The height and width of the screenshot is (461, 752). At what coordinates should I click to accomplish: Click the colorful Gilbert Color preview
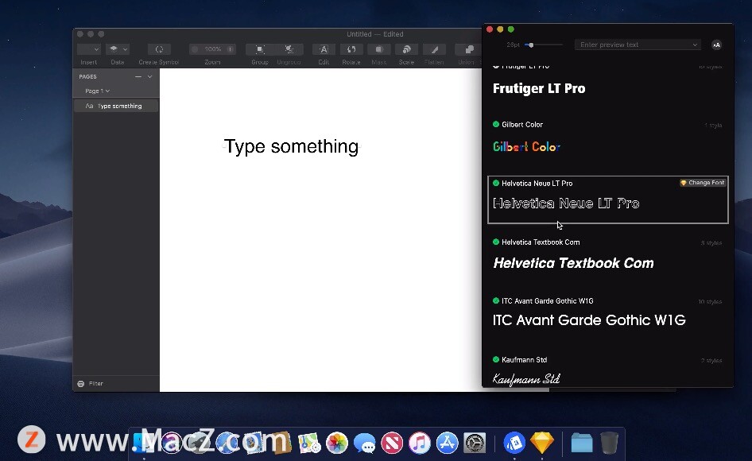(x=526, y=146)
